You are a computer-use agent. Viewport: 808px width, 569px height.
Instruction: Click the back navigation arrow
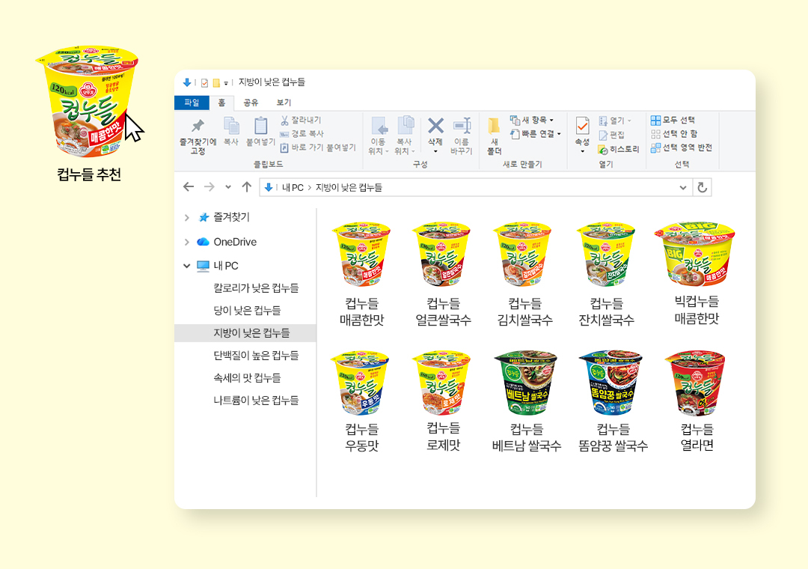(189, 186)
